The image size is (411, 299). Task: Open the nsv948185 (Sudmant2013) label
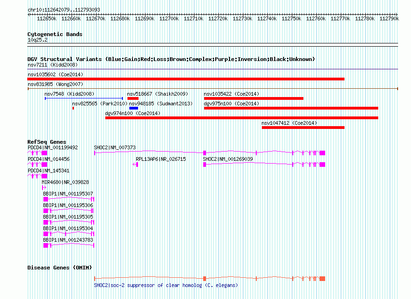pos(161,104)
